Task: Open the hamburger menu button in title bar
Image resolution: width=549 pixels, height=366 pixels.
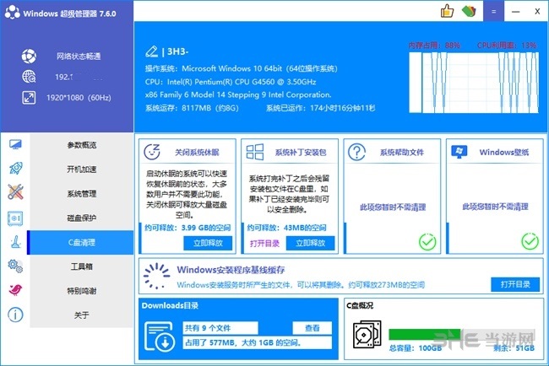Action: pyautogui.click(x=494, y=11)
